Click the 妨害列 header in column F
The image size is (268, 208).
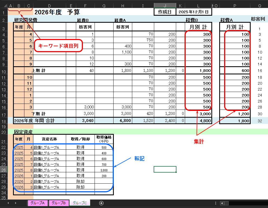(85, 27)
